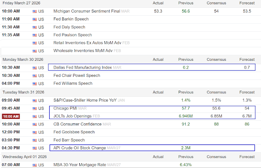Viewport: 261px width, 168px height.
Task: Open Fed Chair Powell Speech event
Action: 77,76
